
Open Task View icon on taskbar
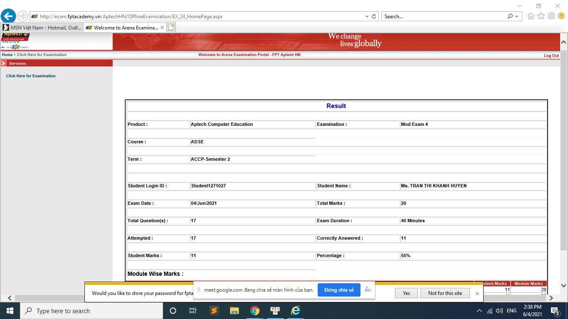click(193, 311)
